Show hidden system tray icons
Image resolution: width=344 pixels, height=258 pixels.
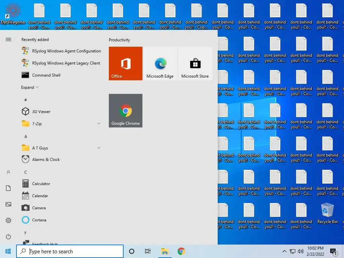pos(284,251)
